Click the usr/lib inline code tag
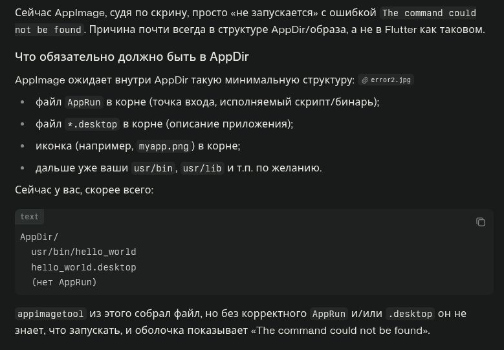504x350 pixels. [x=202, y=168]
